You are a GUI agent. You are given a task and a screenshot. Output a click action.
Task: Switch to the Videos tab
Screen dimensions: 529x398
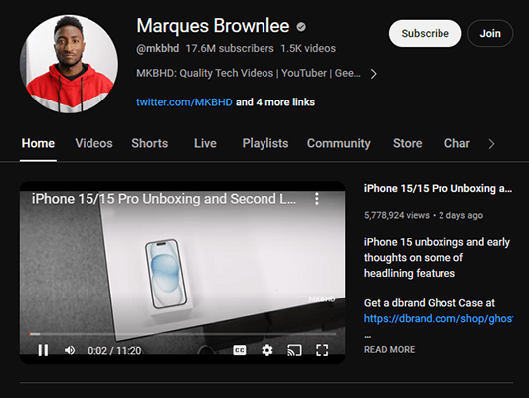click(93, 143)
